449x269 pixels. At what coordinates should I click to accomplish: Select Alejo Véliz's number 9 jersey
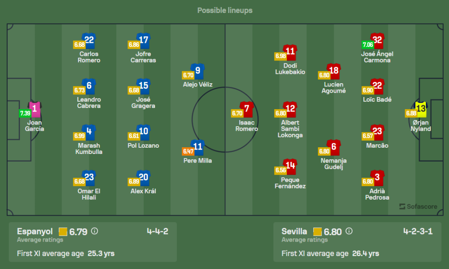[198, 71]
